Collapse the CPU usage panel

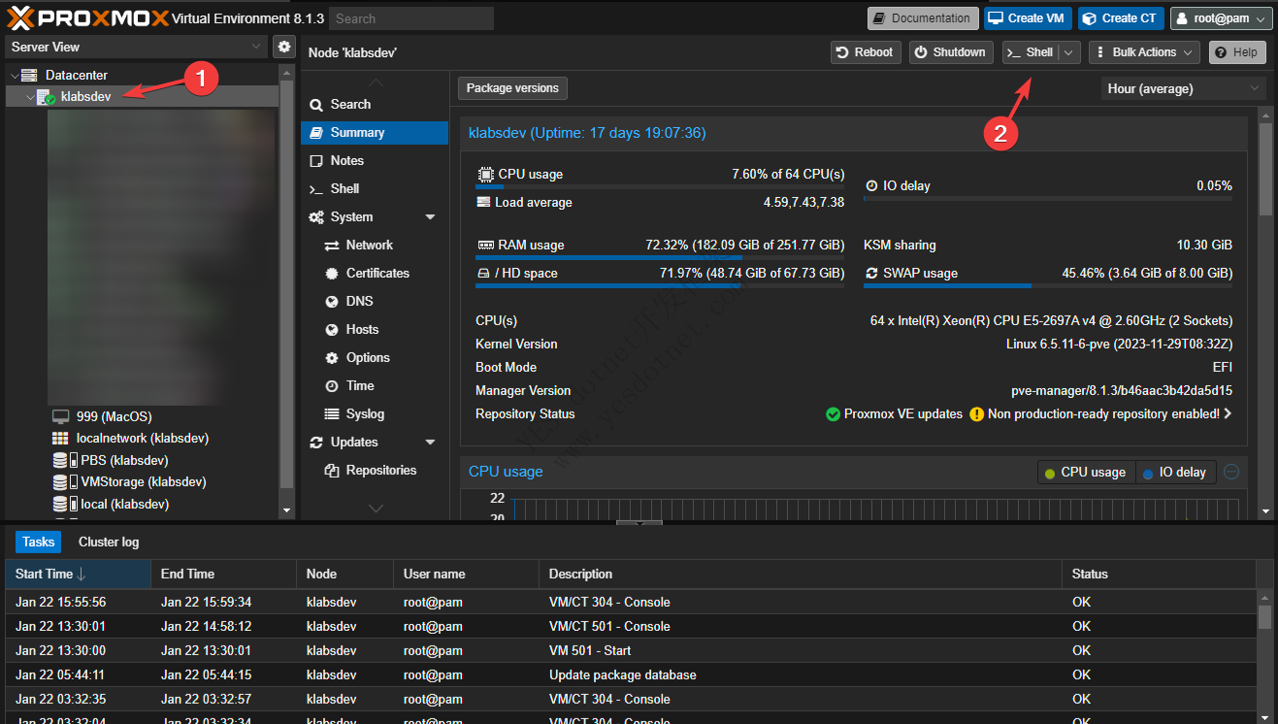pyautogui.click(x=1231, y=472)
